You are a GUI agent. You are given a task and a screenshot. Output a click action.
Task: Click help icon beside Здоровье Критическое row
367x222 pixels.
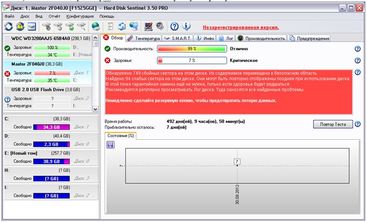click(357, 60)
